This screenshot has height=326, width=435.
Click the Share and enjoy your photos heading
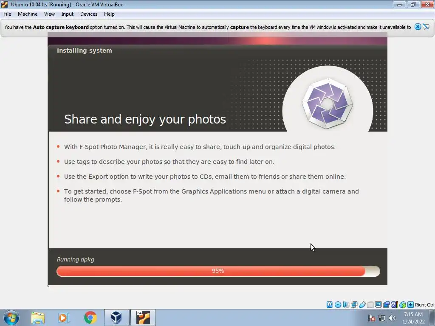coord(145,119)
